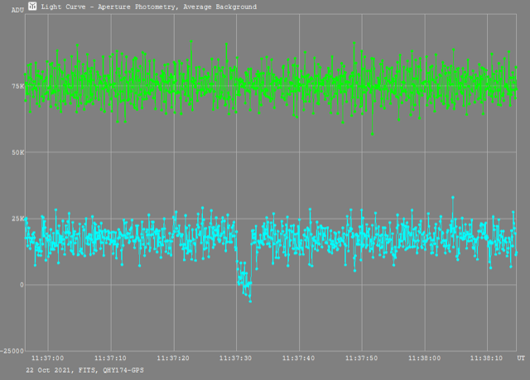Viewport: 530px width, 380px height.
Task: Click the UT time axis label
Action: coord(521,358)
